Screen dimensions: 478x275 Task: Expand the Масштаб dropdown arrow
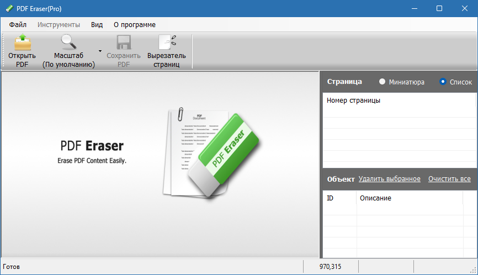(100, 51)
